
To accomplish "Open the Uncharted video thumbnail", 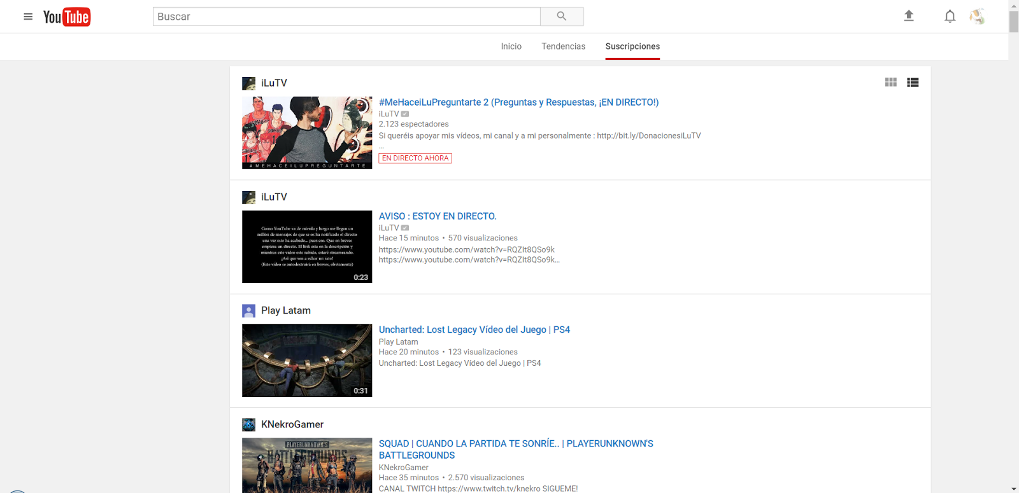I will tap(307, 361).
